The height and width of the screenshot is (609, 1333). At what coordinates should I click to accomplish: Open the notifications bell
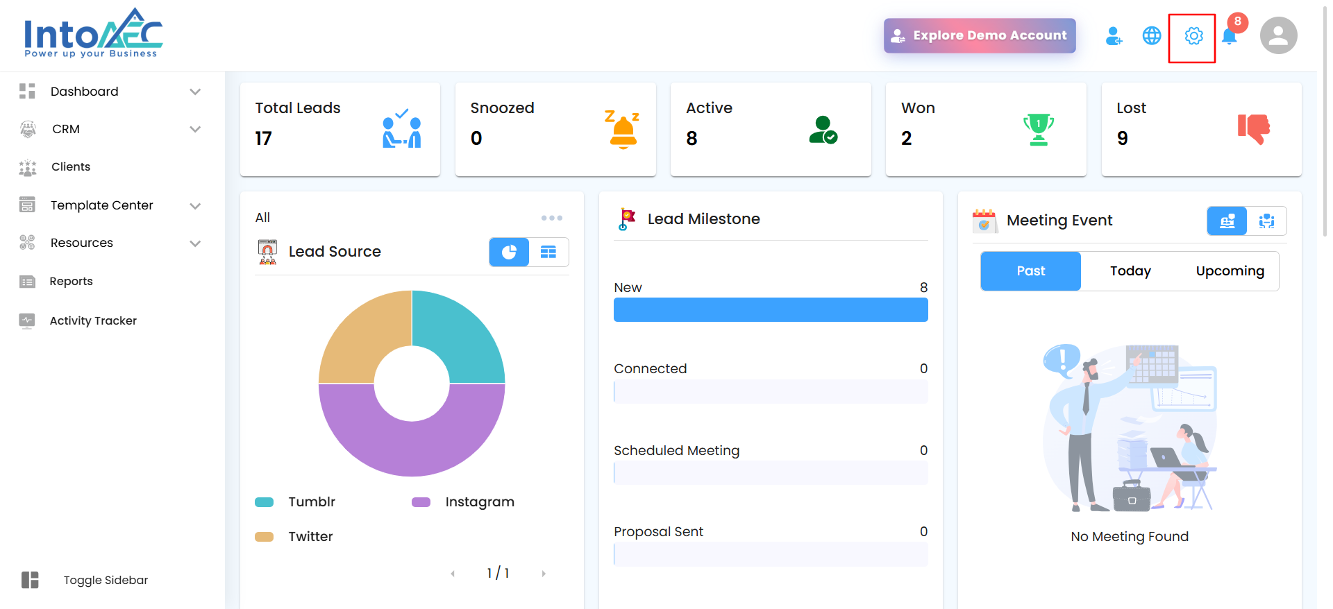point(1229,37)
